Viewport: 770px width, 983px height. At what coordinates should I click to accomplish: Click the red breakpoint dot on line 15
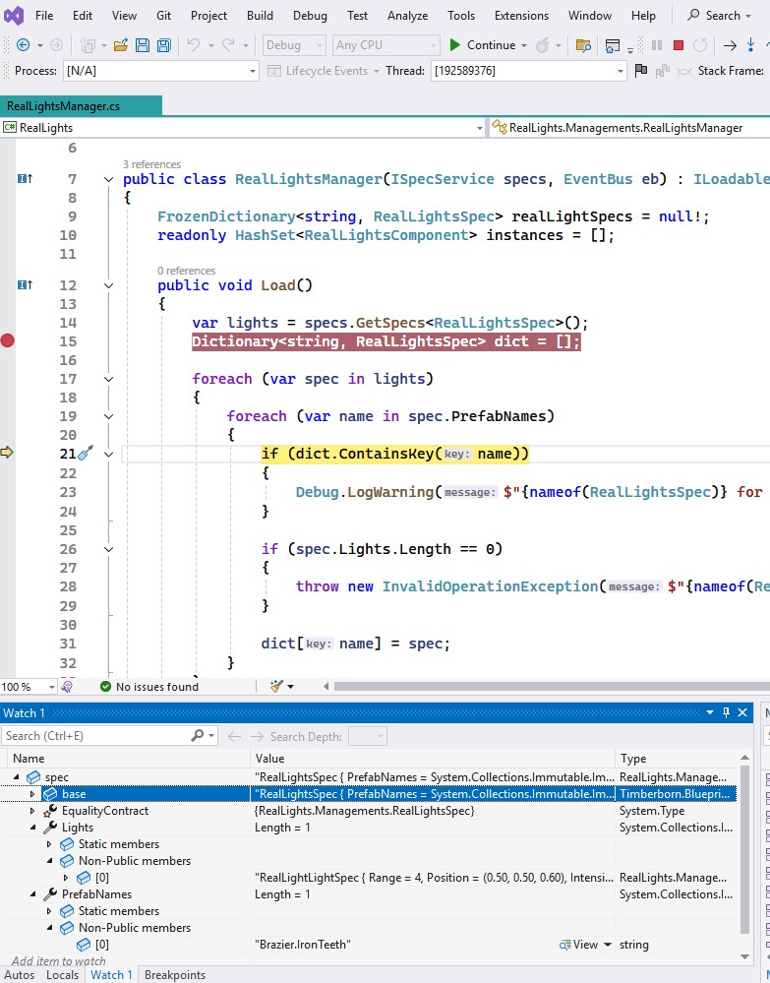8,341
